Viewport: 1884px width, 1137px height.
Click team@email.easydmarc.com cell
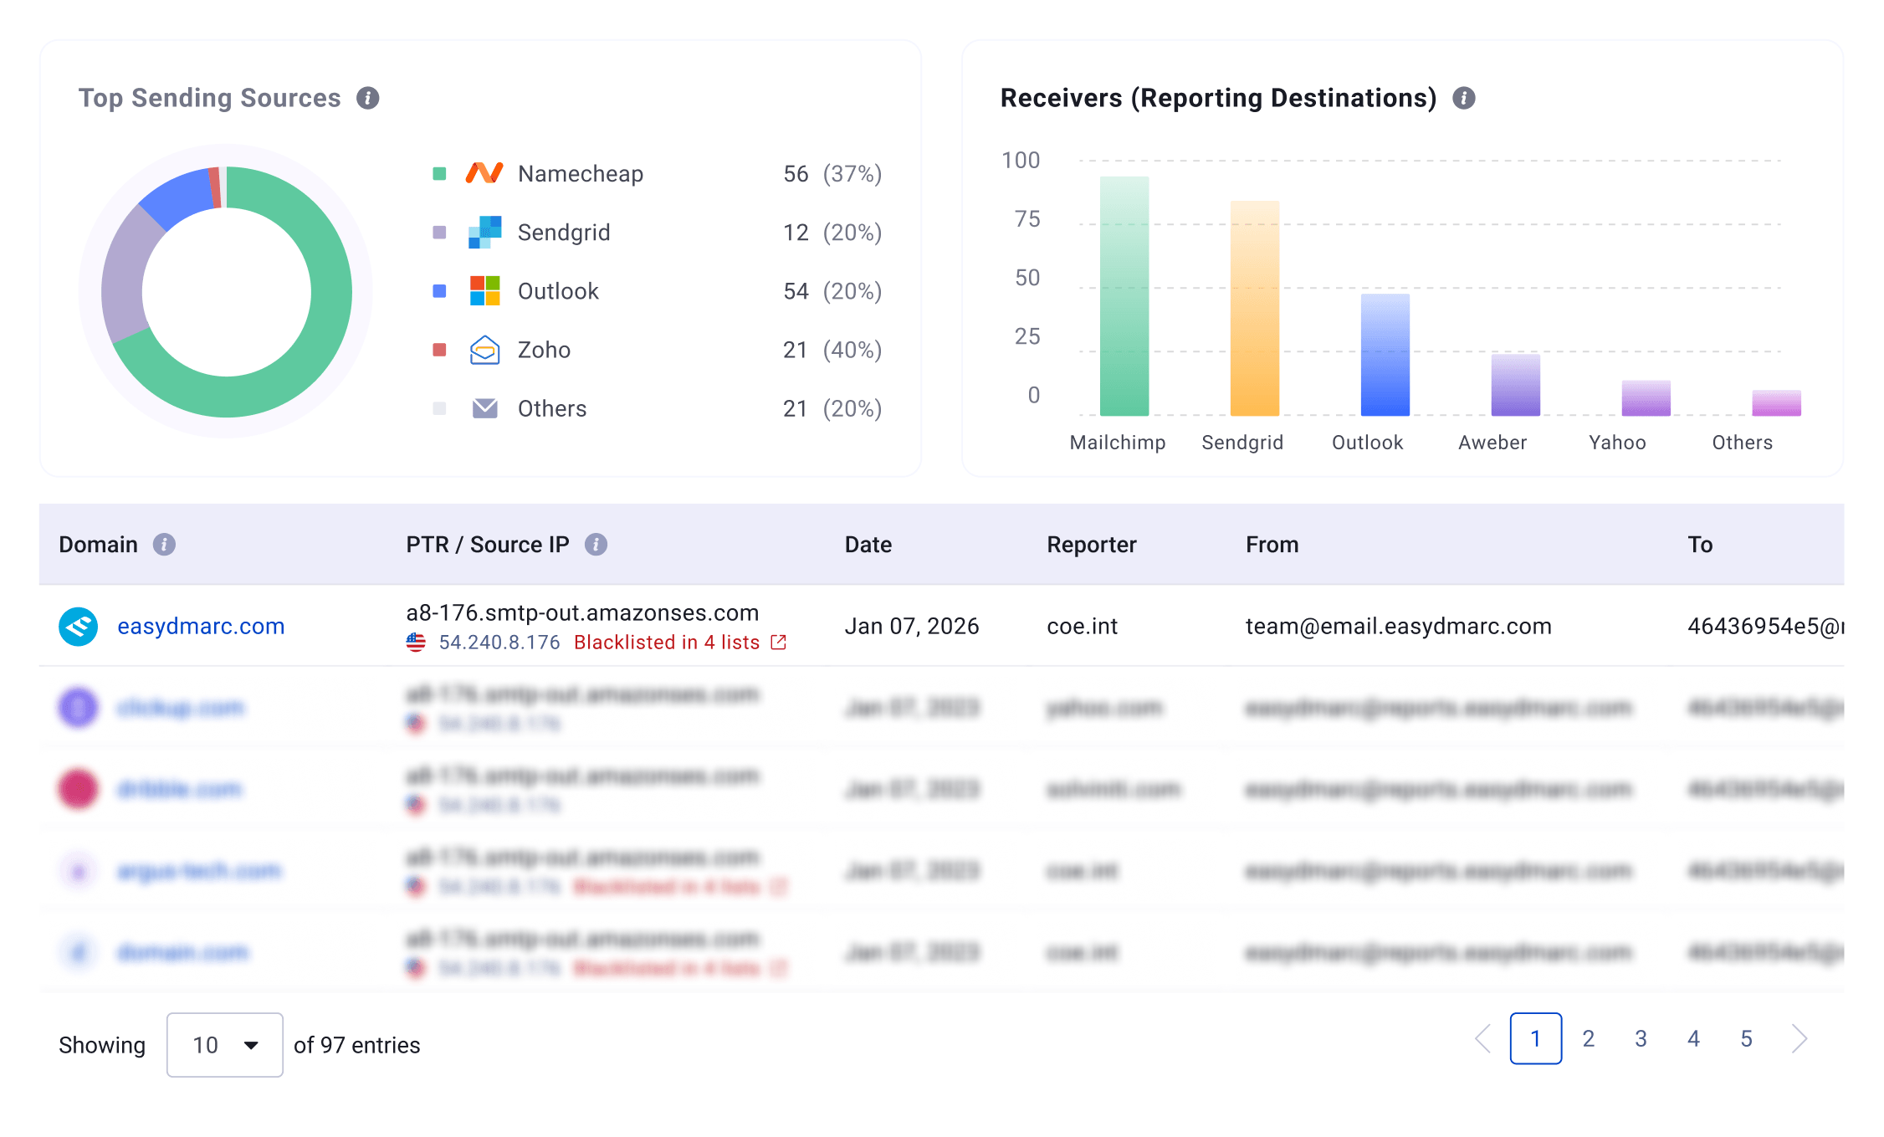pyautogui.click(x=1398, y=627)
